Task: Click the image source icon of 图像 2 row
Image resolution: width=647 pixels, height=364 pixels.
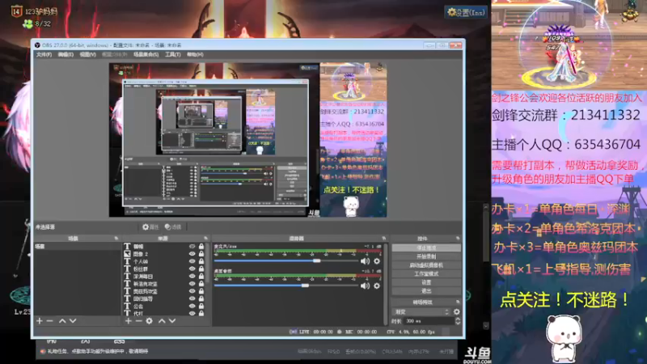Action: pos(128,254)
